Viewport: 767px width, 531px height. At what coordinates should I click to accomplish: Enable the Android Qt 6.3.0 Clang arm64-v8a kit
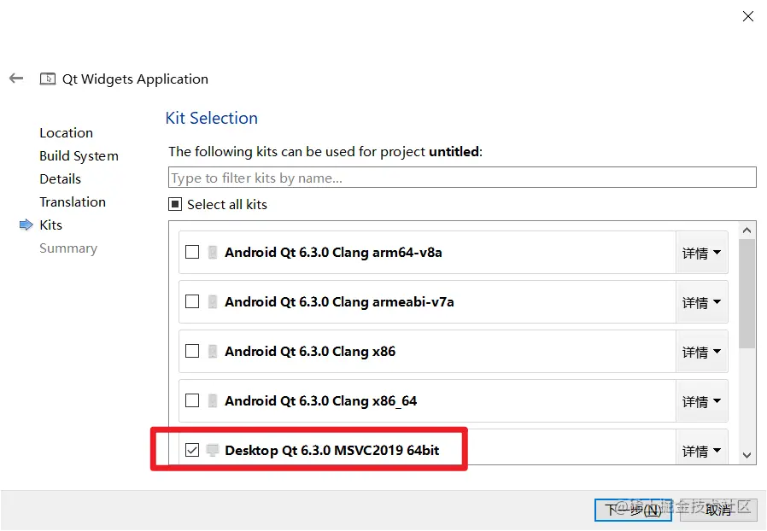tap(192, 253)
